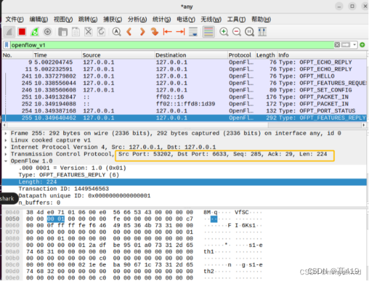Click the display filter bookmark icon
Screen dimensions: 369x281
tap(7, 45)
